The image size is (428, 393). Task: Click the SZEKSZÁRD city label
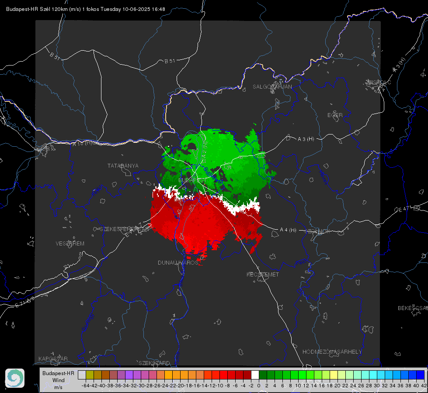point(154,363)
